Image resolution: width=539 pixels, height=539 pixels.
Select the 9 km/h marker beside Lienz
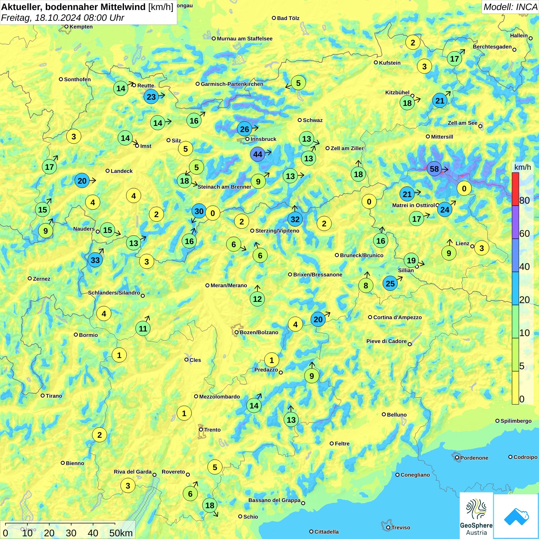(x=449, y=253)
